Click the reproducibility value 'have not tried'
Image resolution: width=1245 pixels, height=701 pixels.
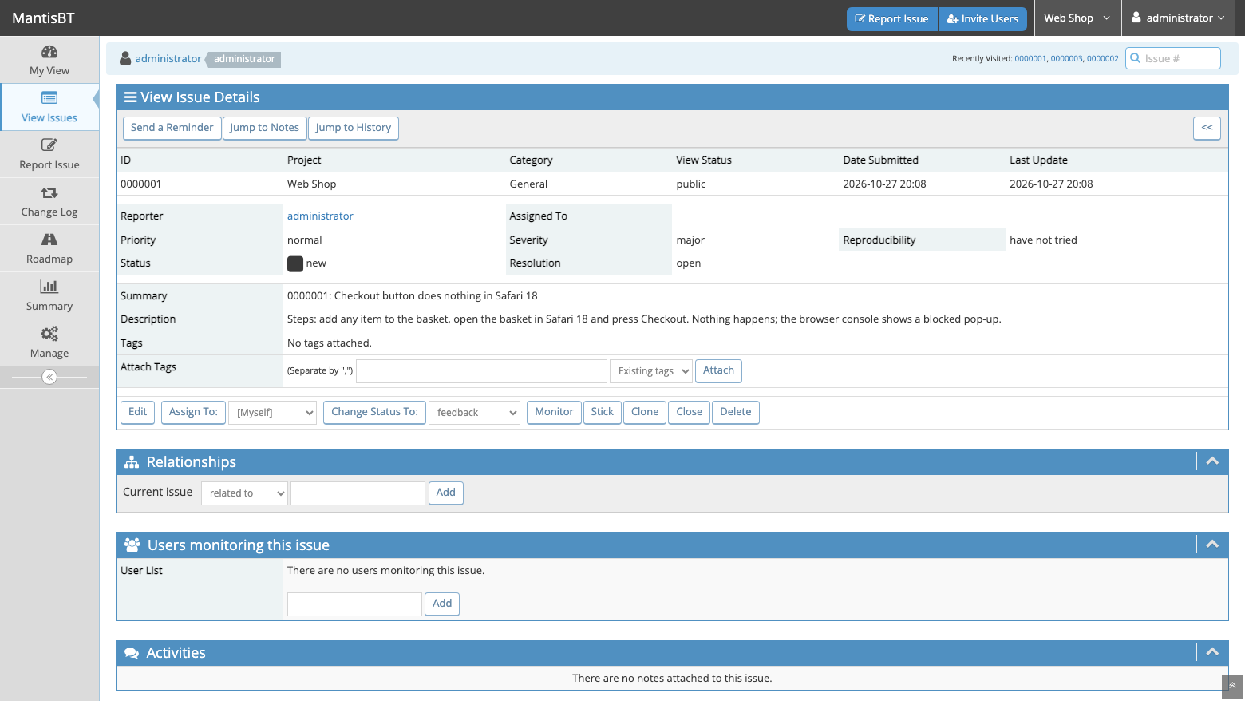[1043, 240]
